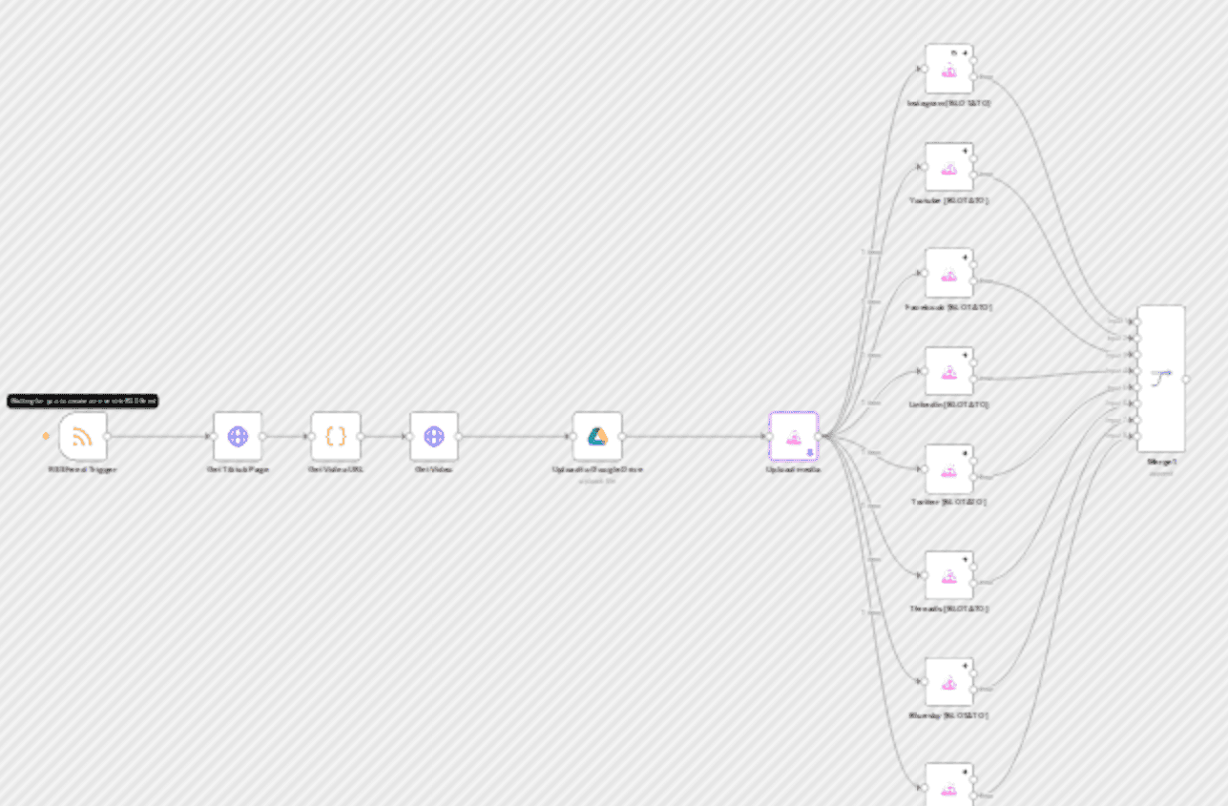Open the Merge1 node
The height and width of the screenshot is (806, 1228).
click(1161, 379)
